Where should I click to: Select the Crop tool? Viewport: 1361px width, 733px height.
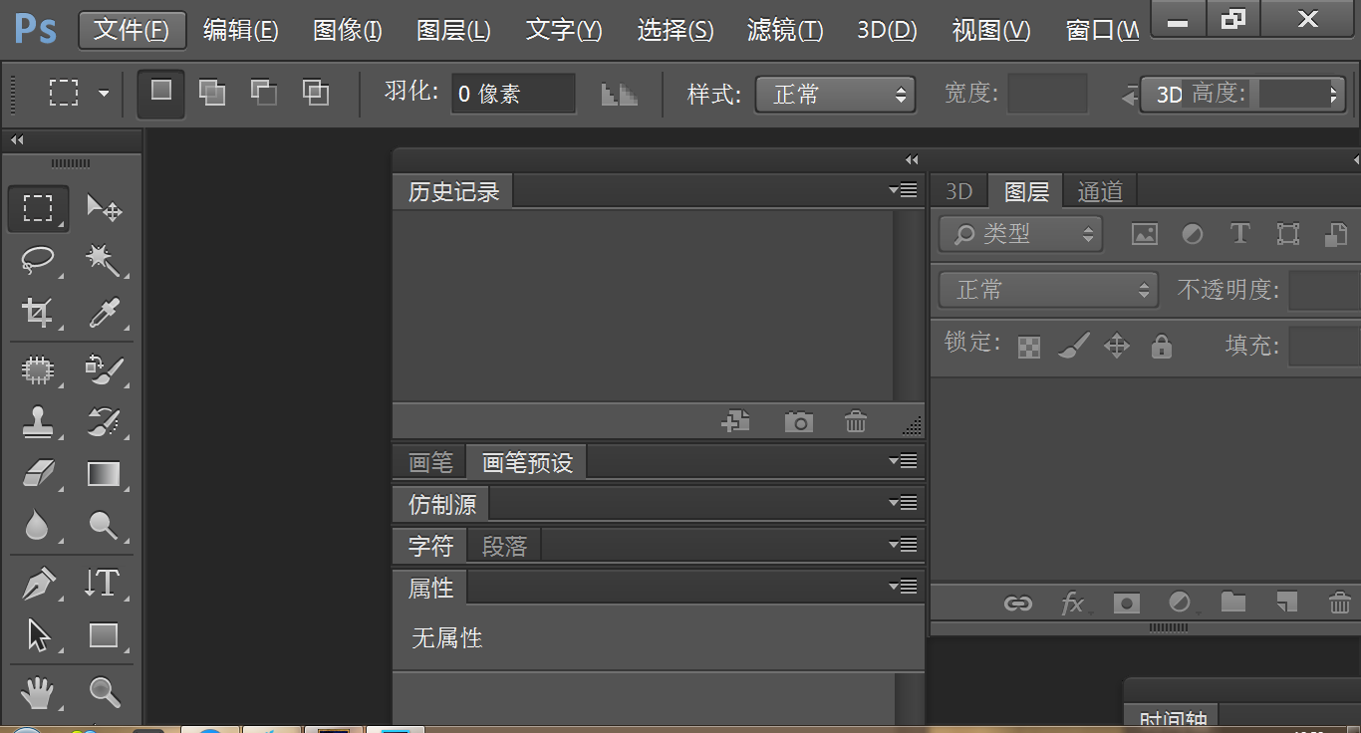click(38, 314)
